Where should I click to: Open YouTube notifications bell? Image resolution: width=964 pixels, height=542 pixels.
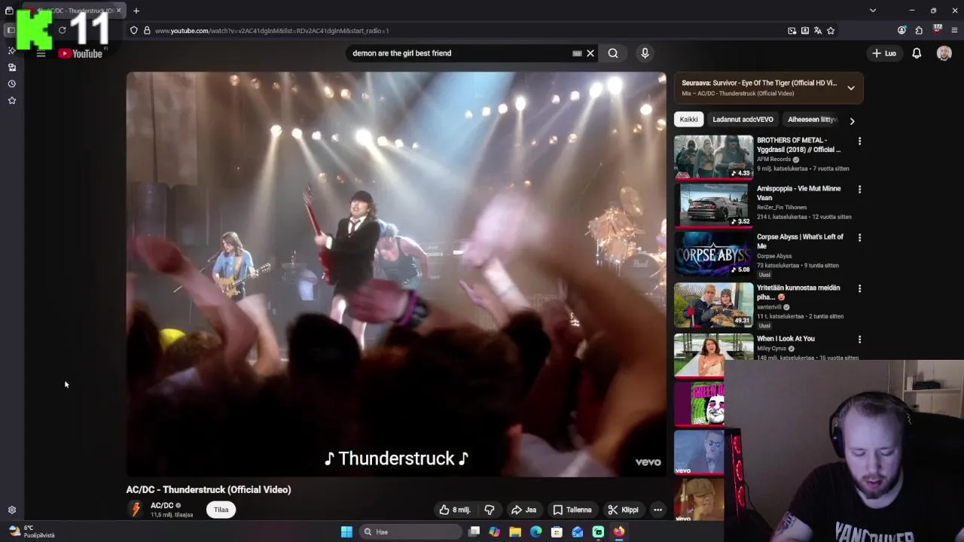coord(917,53)
